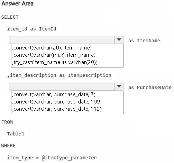Choose convert purchase_date style 112 option

57,109
